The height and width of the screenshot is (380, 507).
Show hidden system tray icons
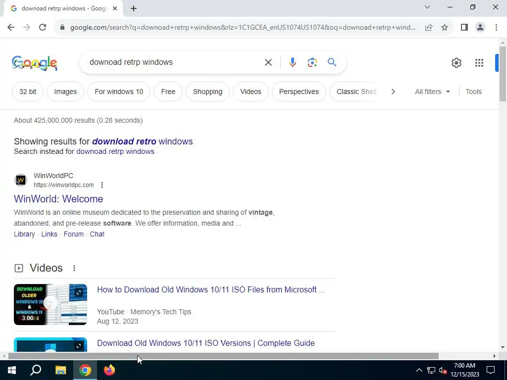(419, 370)
